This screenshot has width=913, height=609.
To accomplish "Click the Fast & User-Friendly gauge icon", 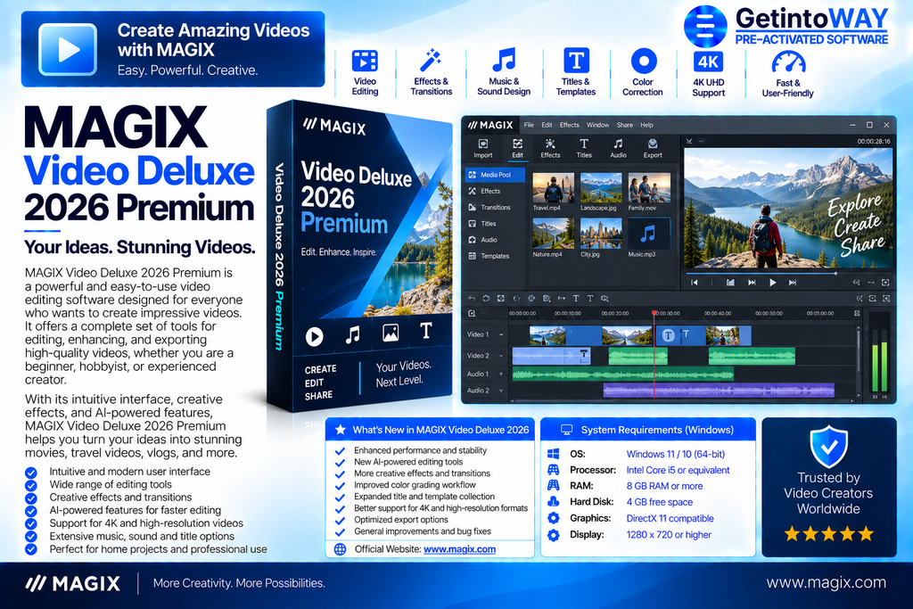I will point(788,63).
